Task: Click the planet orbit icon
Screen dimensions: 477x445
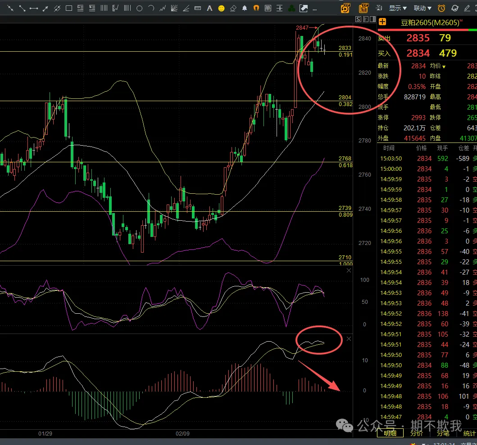Action: point(455,9)
